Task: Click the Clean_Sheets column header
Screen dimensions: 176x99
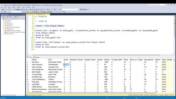Action: pos(167,60)
